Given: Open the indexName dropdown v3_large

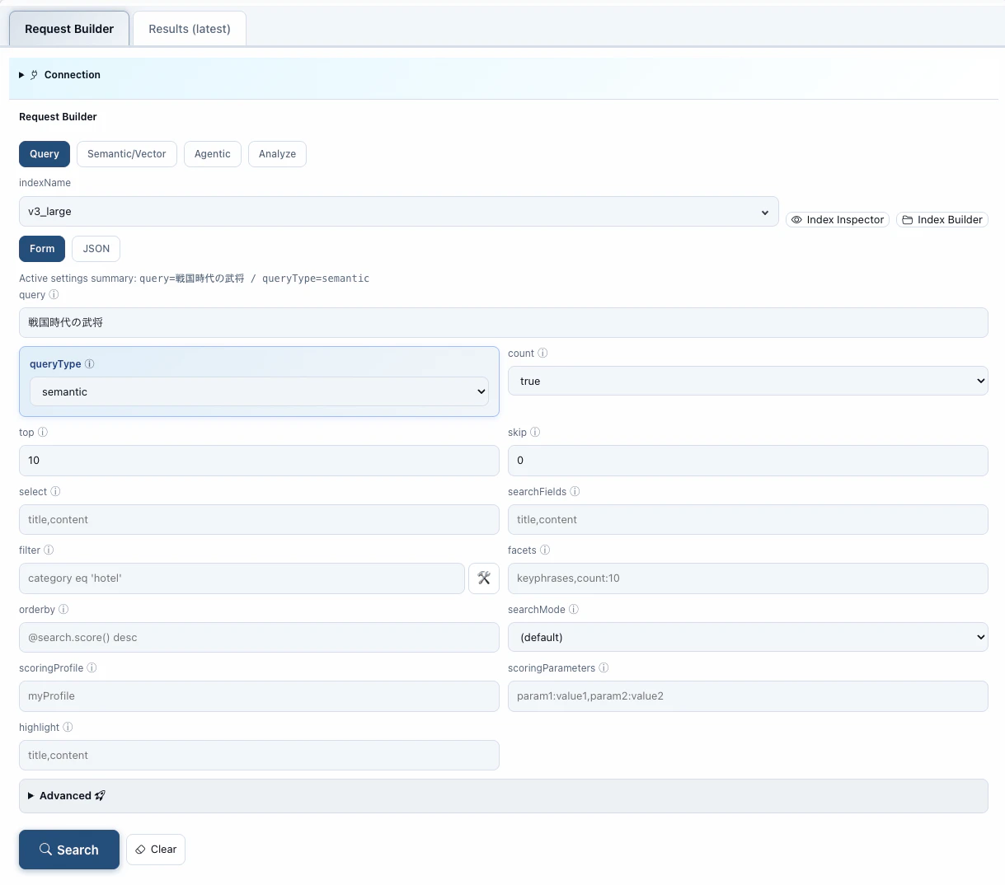Looking at the screenshot, I should [399, 212].
